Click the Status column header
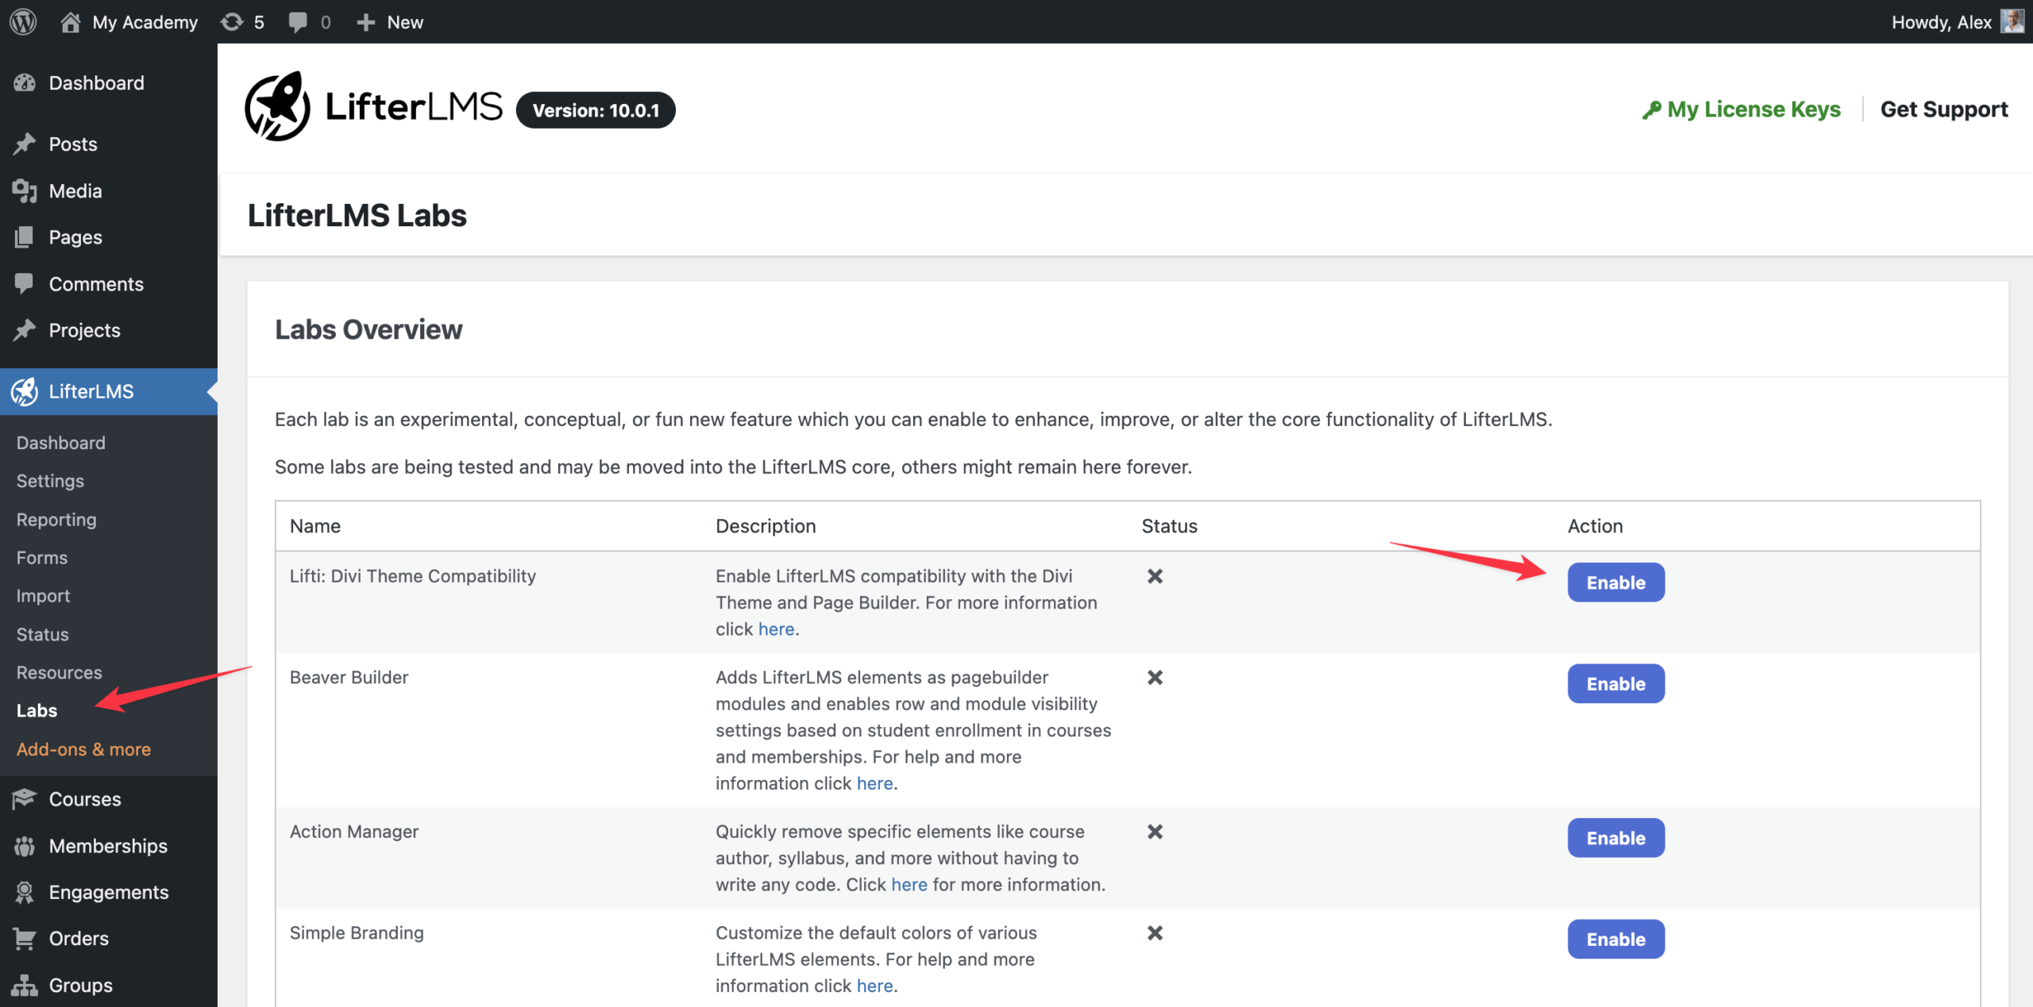This screenshot has height=1007, width=2033. tap(1169, 525)
